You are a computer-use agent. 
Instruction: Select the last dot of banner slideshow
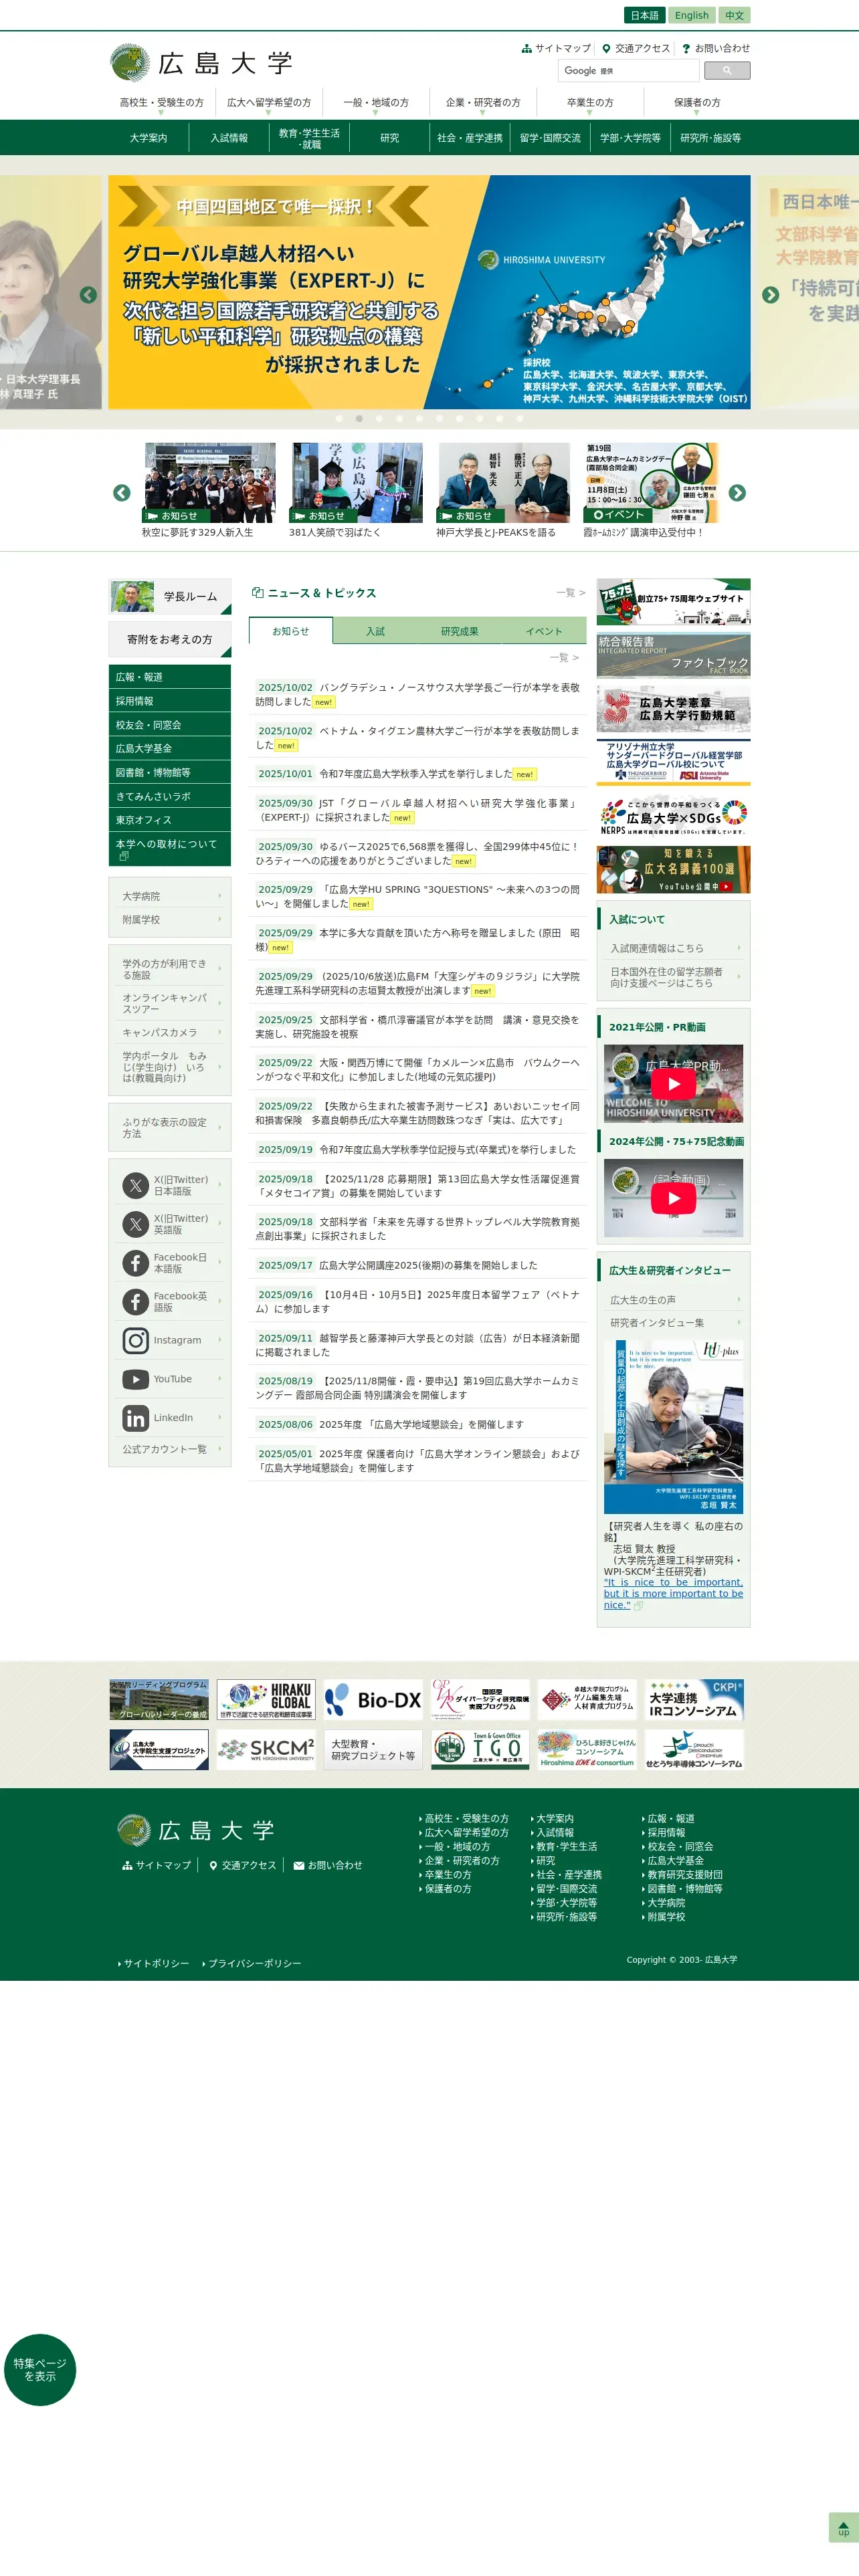click(x=519, y=419)
